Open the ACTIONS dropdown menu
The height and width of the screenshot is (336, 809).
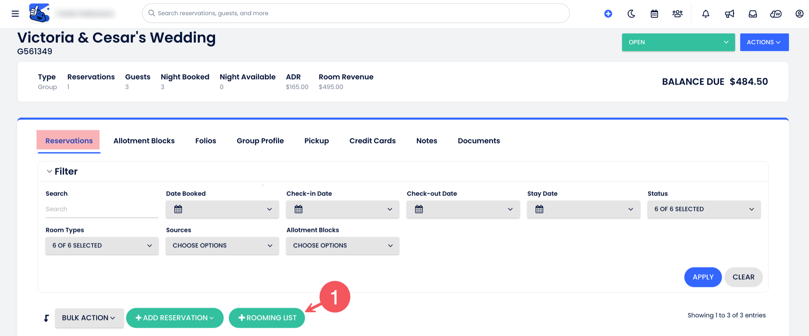tap(764, 42)
